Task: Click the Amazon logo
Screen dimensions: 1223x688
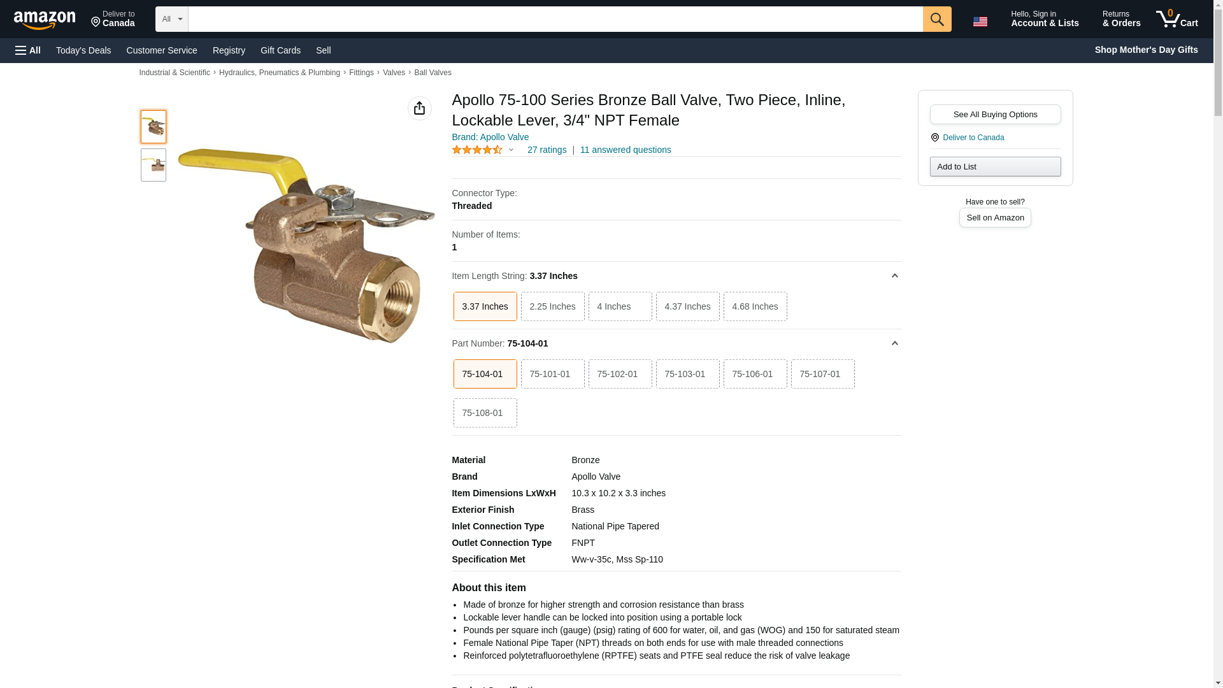Action: (45, 20)
